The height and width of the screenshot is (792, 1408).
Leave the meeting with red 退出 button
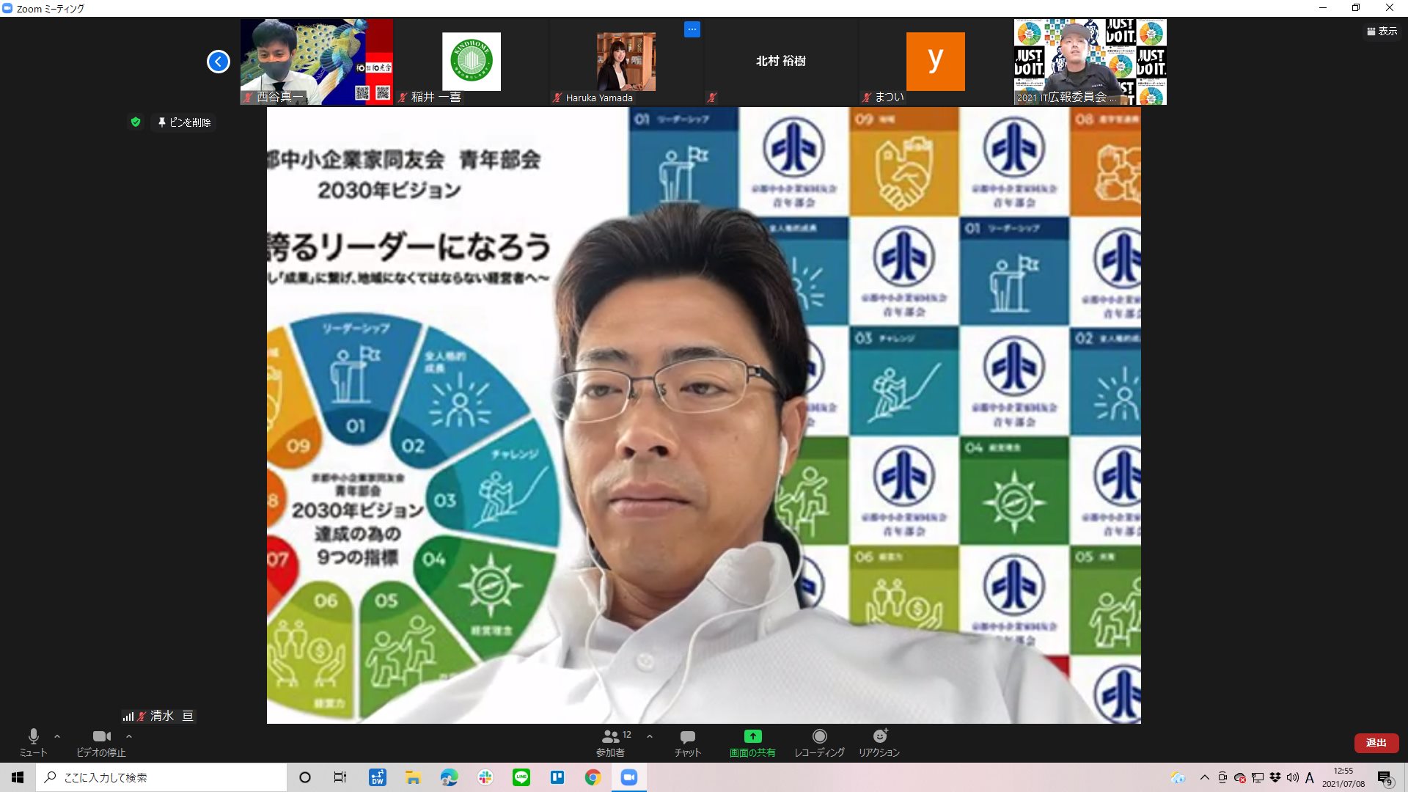(x=1376, y=743)
